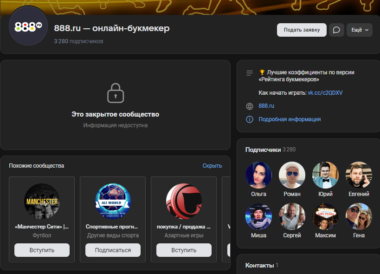The height and width of the screenshot is (274, 380).
Task: Open the vk.cc/c2QDXV link
Action: 325,93
